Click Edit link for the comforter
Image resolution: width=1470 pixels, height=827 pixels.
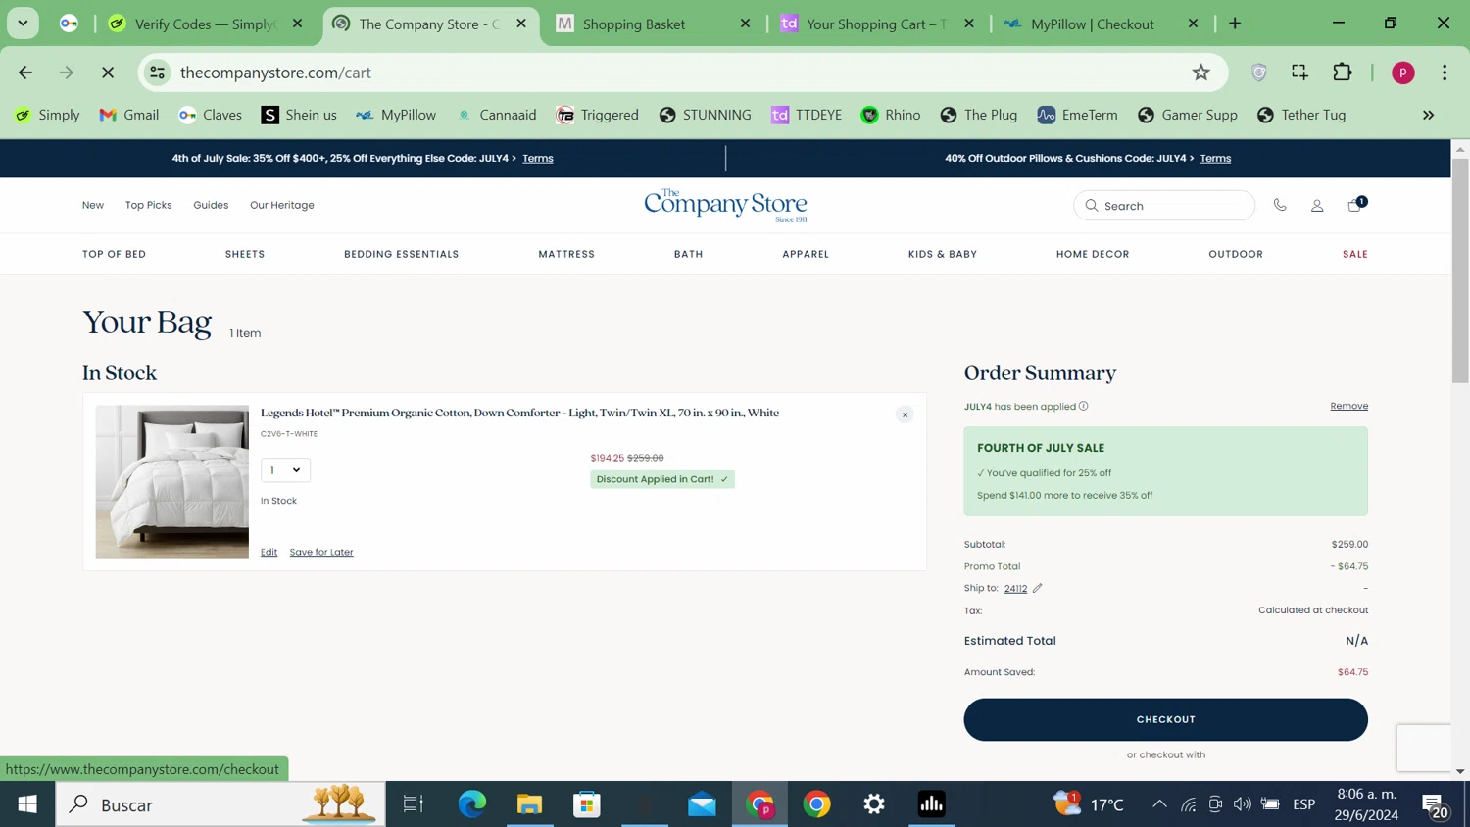(269, 552)
